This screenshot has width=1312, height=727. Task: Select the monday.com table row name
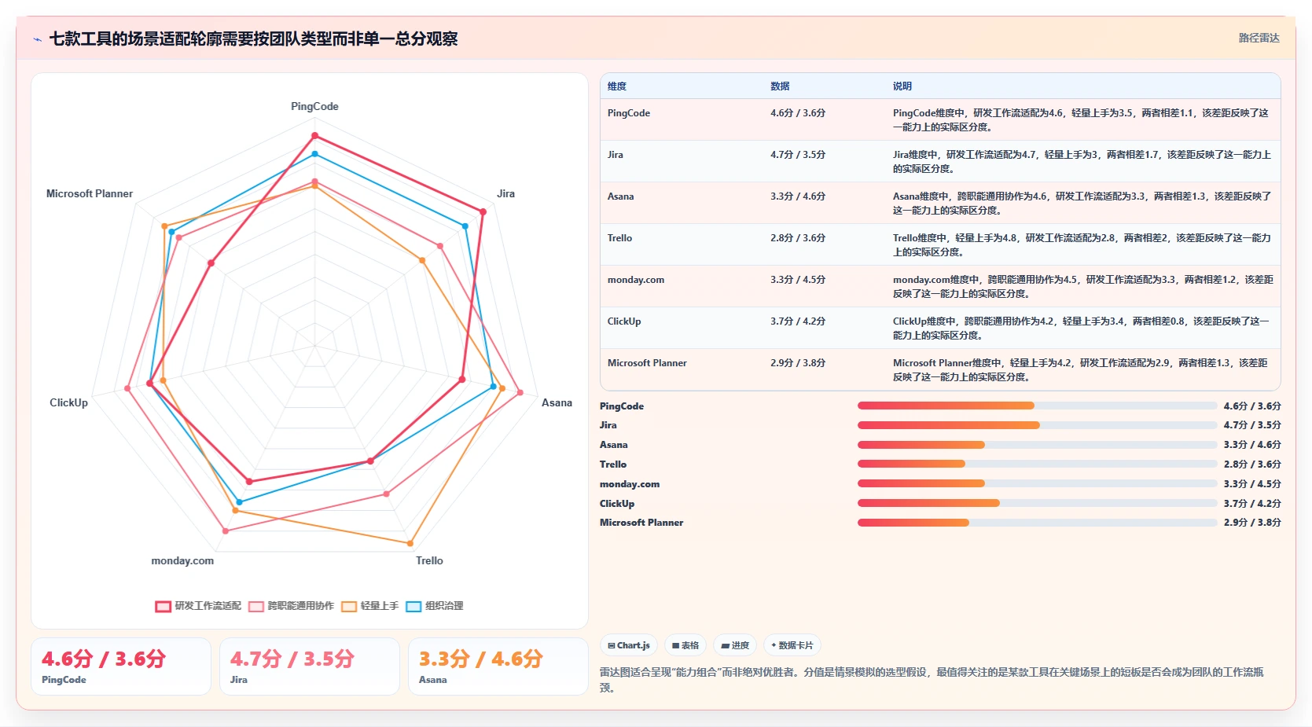tap(636, 280)
